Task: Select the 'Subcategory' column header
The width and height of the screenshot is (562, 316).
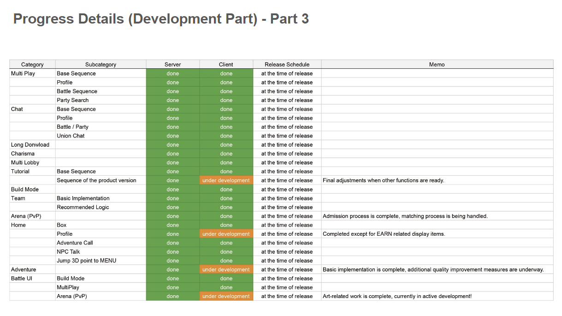Action: point(101,65)
